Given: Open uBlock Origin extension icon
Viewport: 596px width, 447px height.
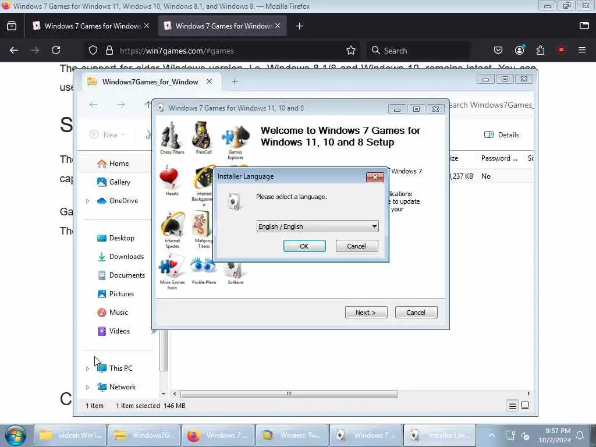Looking at the screenshot, I should 561,50.
